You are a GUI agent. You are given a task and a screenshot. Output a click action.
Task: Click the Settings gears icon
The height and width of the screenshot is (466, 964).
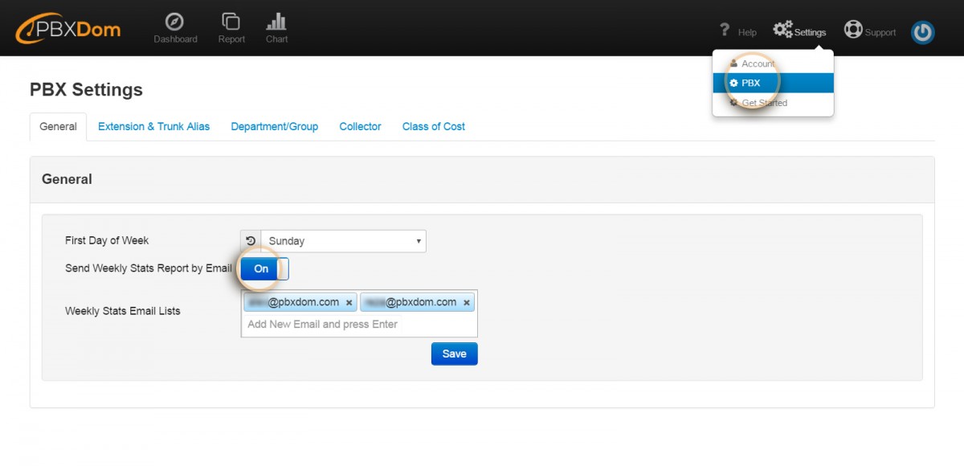click(x=782, y=31)
